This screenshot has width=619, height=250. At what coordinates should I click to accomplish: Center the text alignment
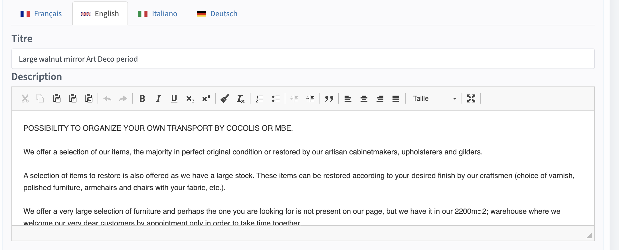point(364,99)
